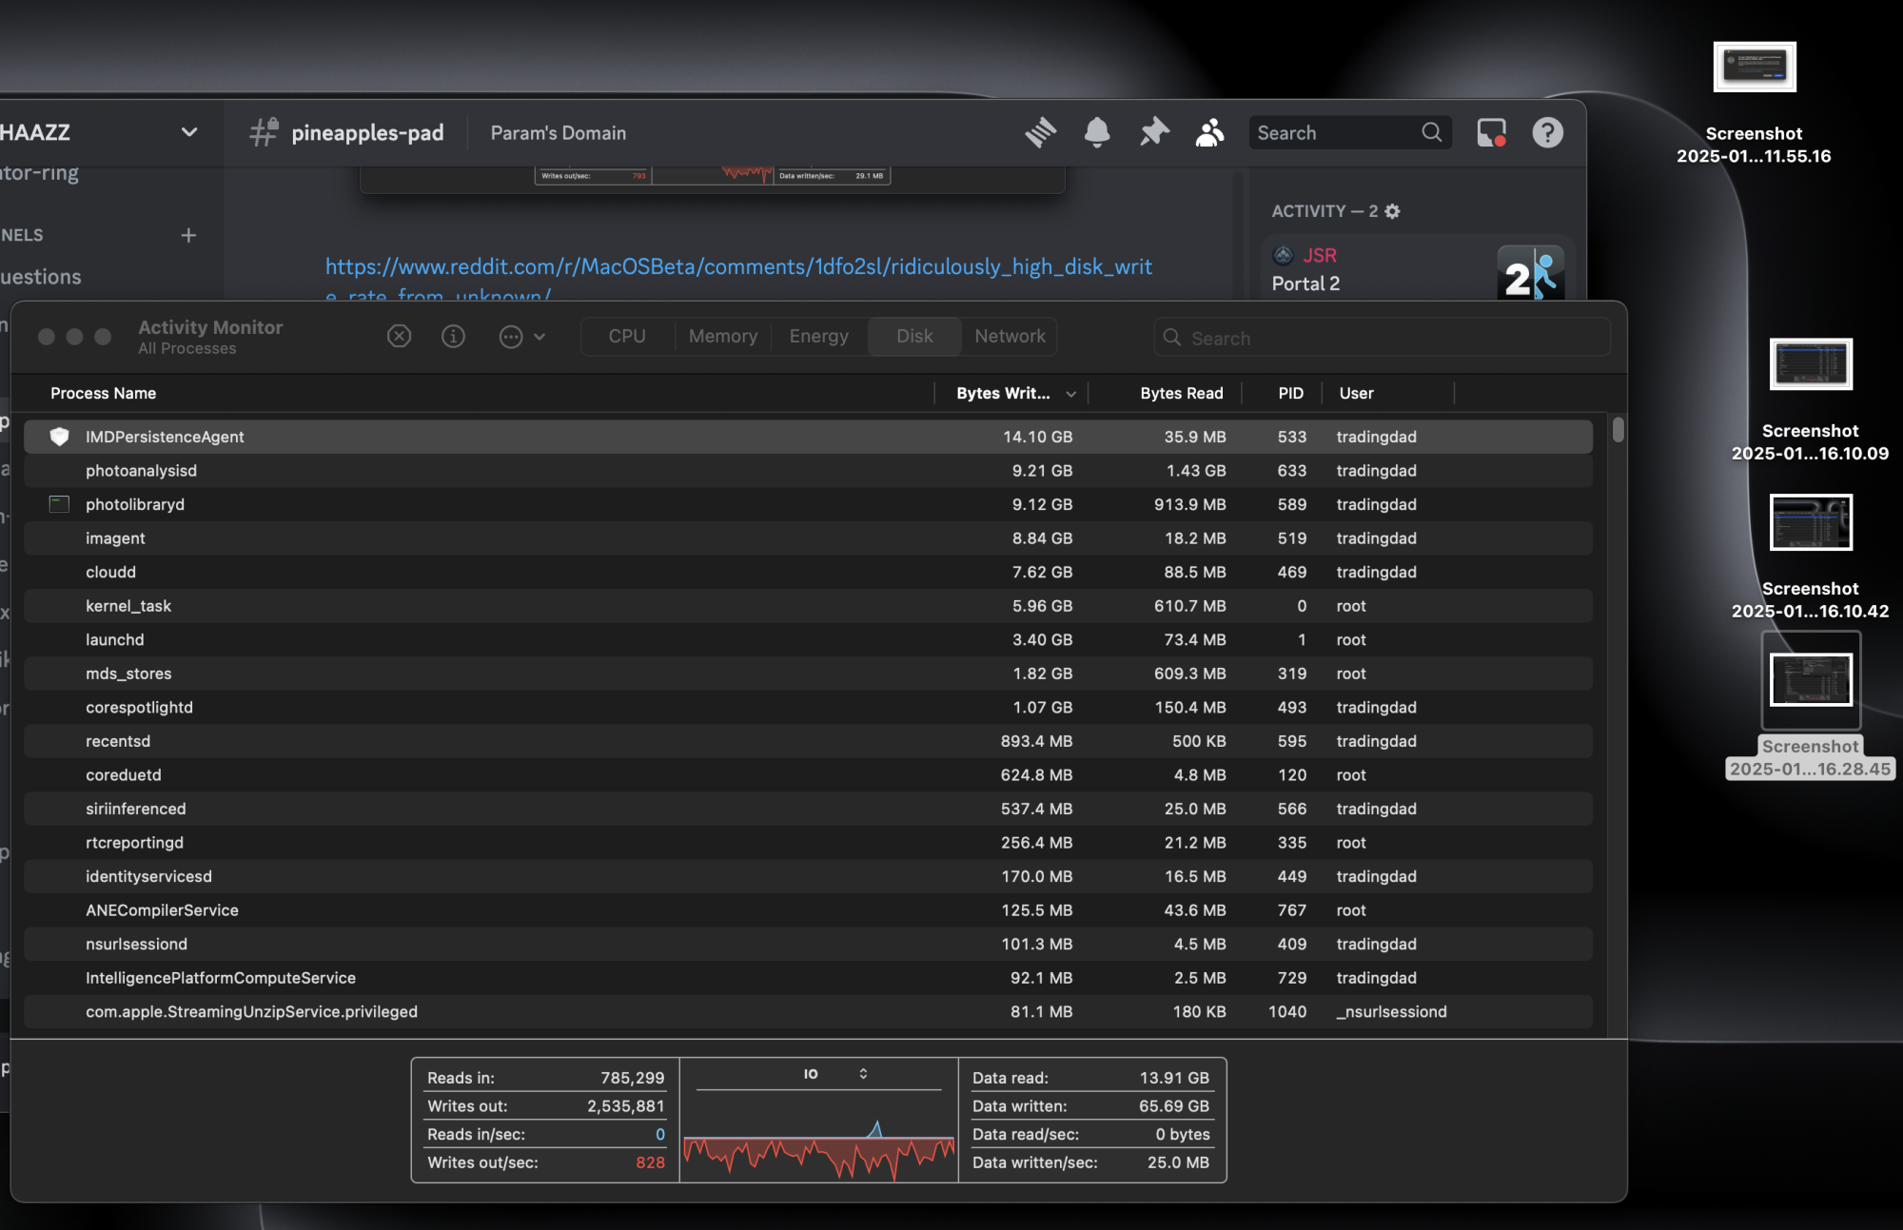Switch to the Network tab
This screenshot has height=1230, width=1903.
point(1010,336)
